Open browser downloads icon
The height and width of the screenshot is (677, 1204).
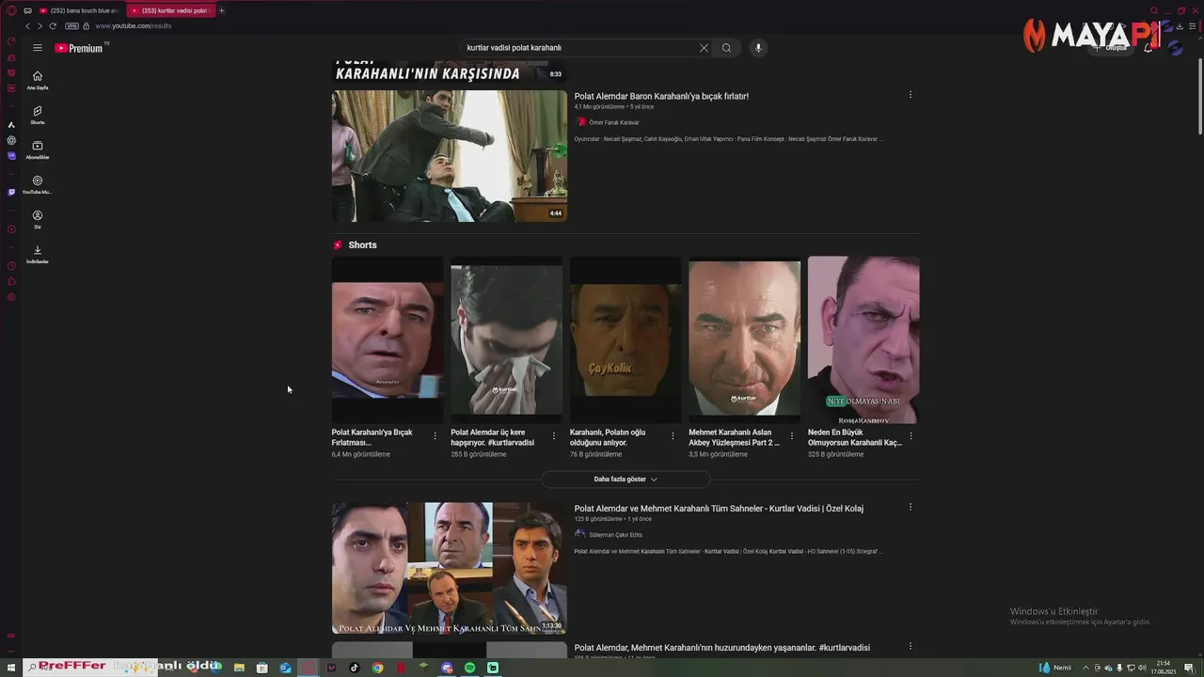click(x=1180, y=26)
